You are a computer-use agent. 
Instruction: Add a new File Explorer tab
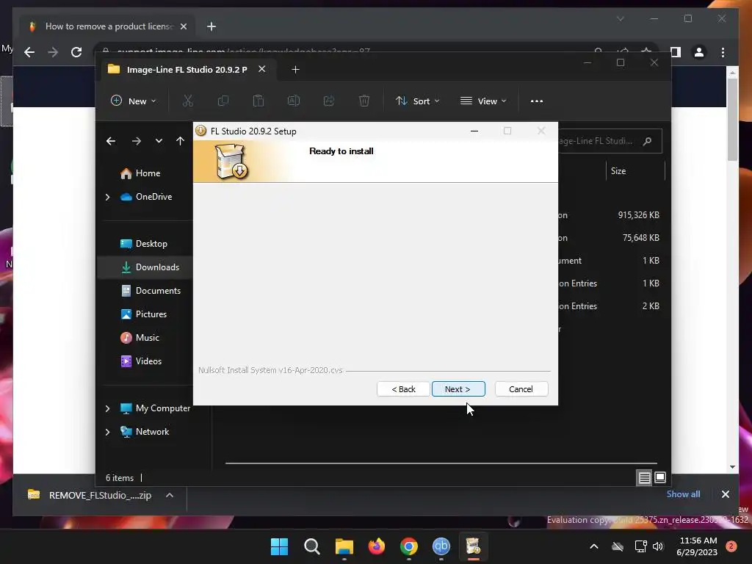click(295, 70)
